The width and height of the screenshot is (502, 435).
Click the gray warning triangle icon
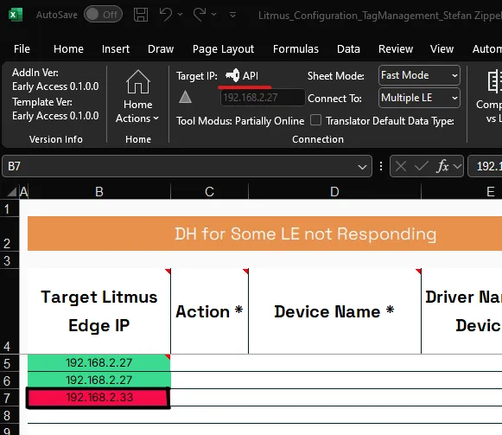[185, 97]
